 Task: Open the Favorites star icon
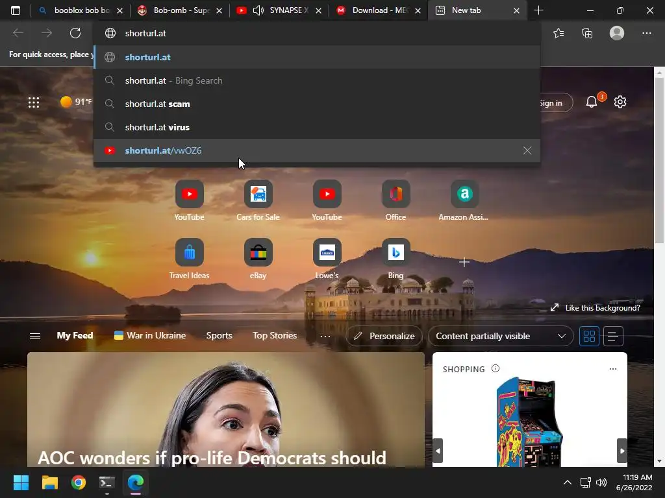point(558,33)
